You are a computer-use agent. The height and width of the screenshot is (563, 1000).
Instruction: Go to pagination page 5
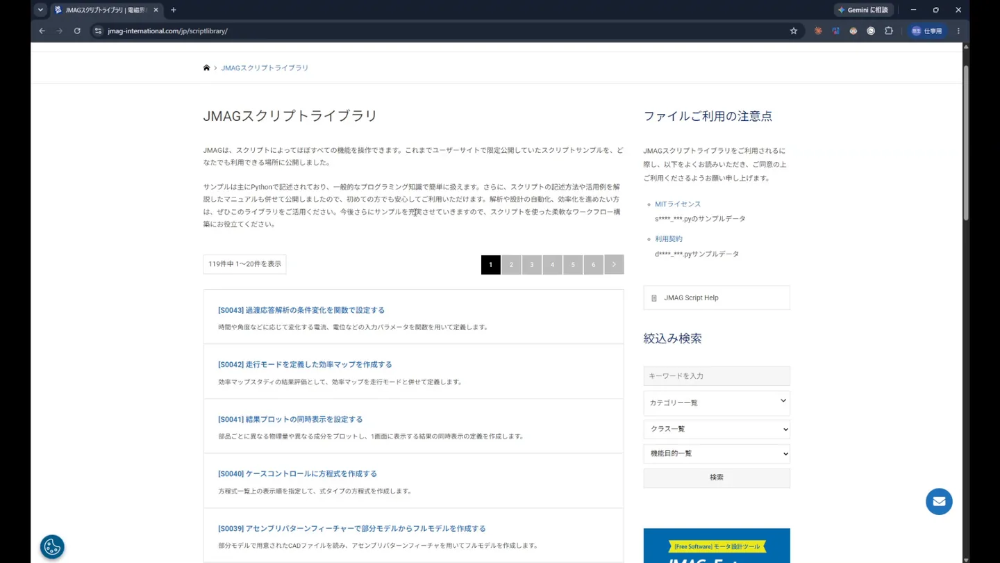click(573, 265)
